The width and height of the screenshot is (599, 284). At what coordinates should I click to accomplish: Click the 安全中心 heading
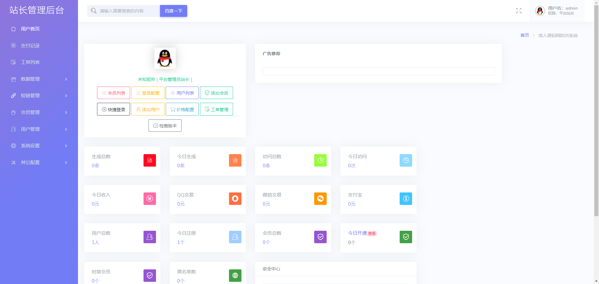[271, 269]
